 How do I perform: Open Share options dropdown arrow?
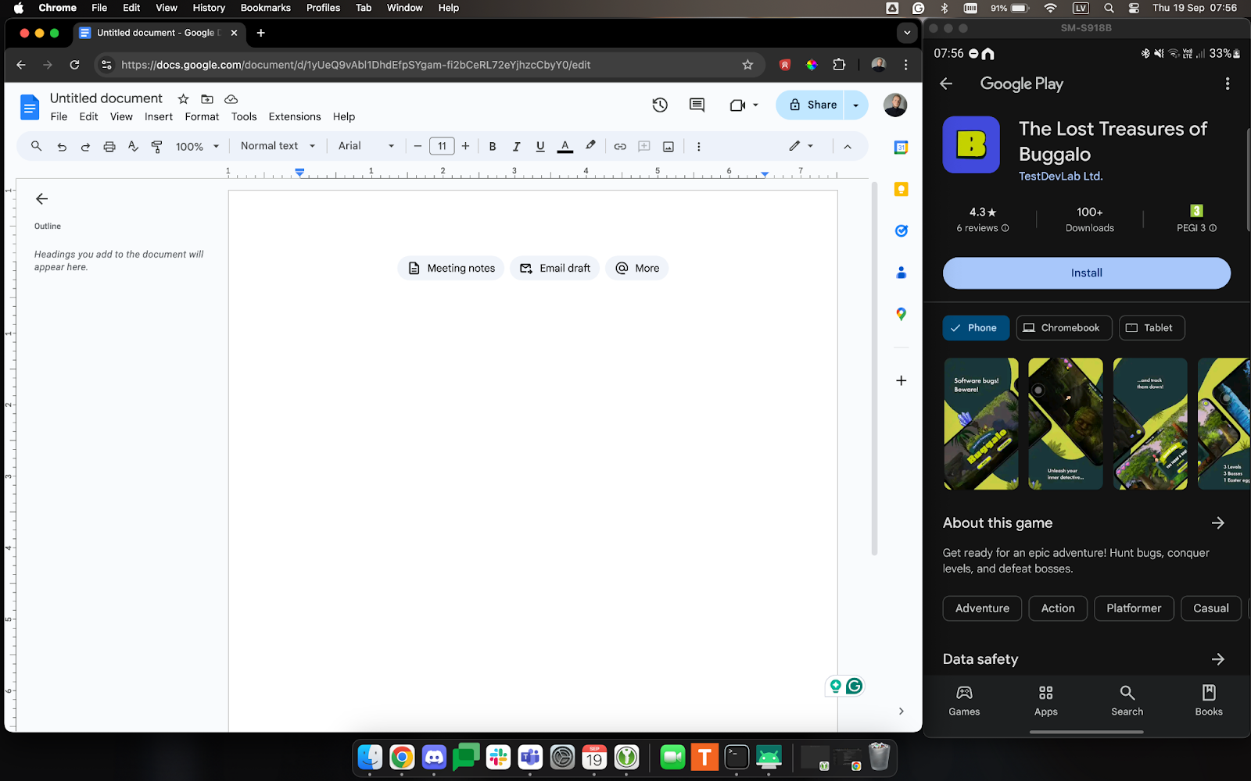pyautogui.click(x=856, y=105)
